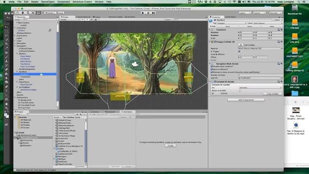Open the Component menu

[63, 2]
